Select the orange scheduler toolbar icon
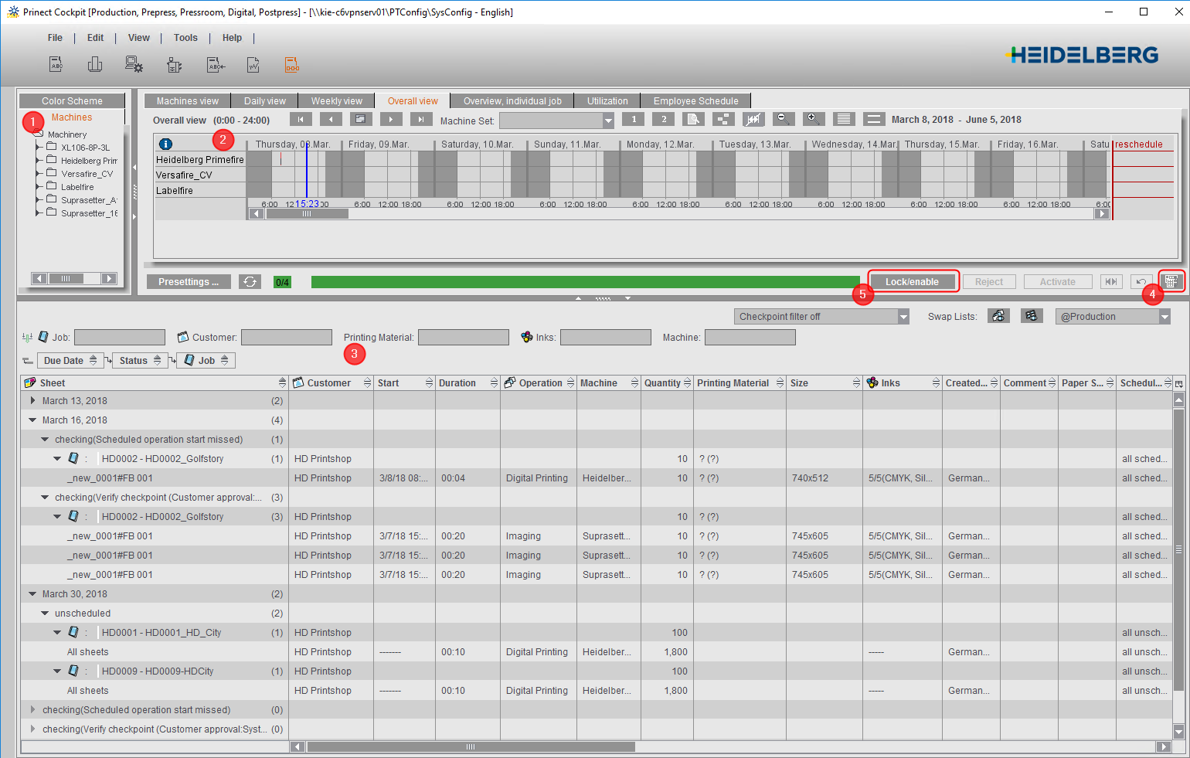 coord(292,65)
